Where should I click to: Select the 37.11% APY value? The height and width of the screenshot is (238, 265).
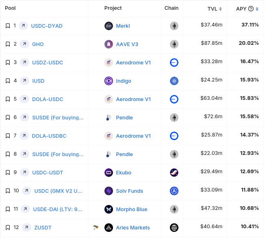pyautogui.click(x=250, y=25)
